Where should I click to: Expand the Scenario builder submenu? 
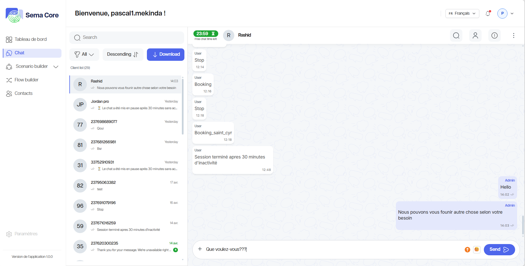point(56,67)
